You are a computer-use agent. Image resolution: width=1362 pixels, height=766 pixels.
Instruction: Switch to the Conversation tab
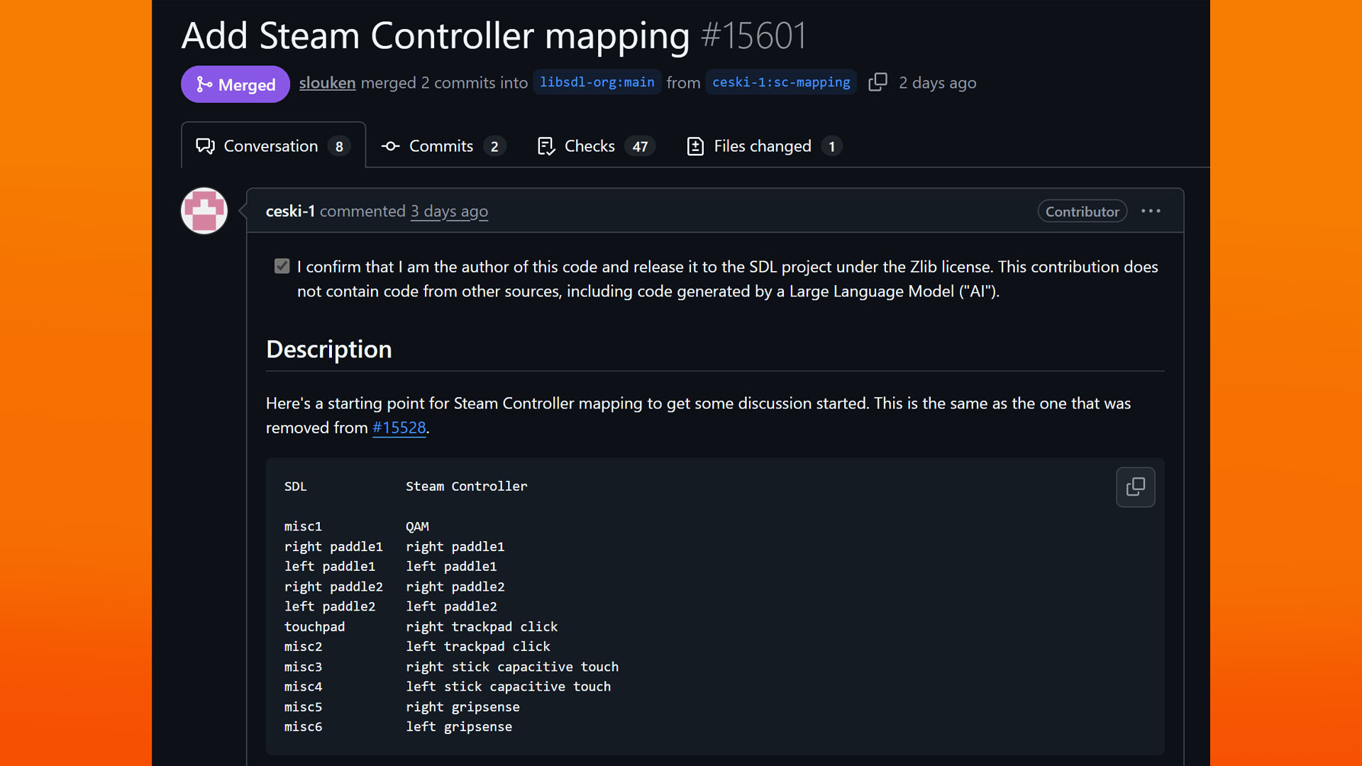point(273,146)
